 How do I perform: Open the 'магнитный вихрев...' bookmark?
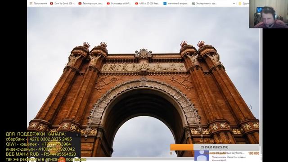pyautogui.click(x=176, y=3)
